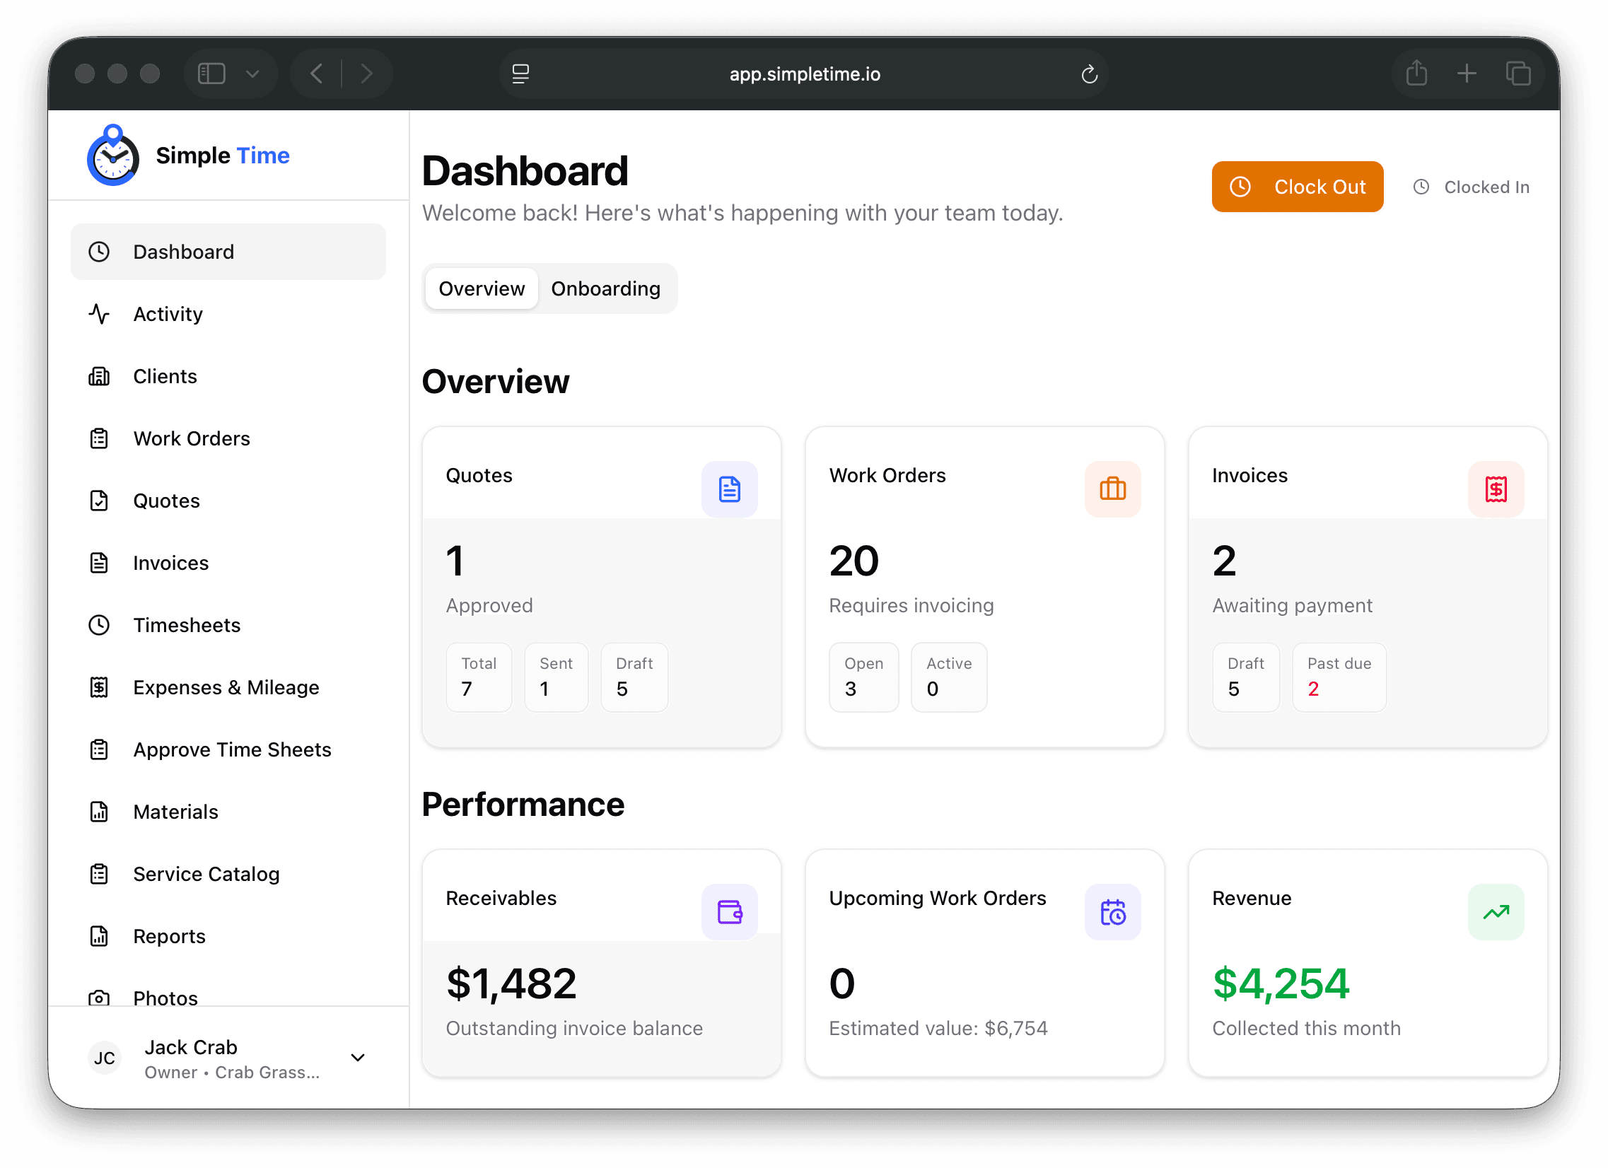This screenshot has width=1608, height=1168.
Task: Click the $1,482 receivables amount
Action: (512, 985)
